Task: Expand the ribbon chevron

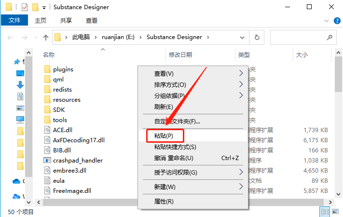Action: click(x=327, y=21)
